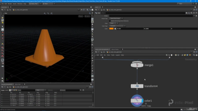Open the Windows menu
The image size is (198, 111).
[20, 4]
